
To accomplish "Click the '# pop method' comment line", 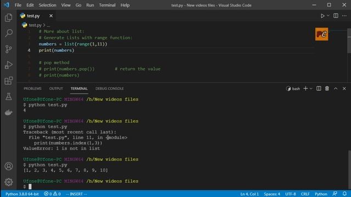I will pyautogui.click(x=54, y=63).
